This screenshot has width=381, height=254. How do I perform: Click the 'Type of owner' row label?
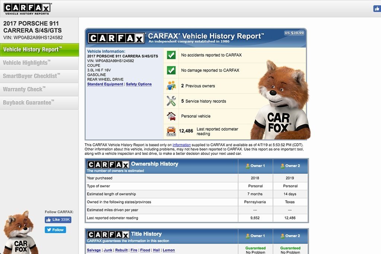click(98, 186)
